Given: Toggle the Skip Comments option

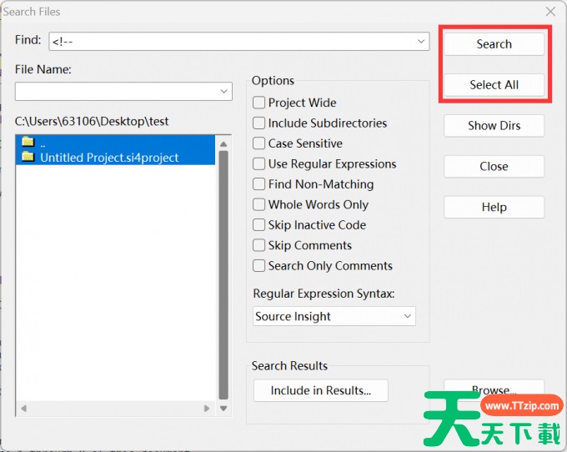Looking at the screenshot, I should (259, 246).
